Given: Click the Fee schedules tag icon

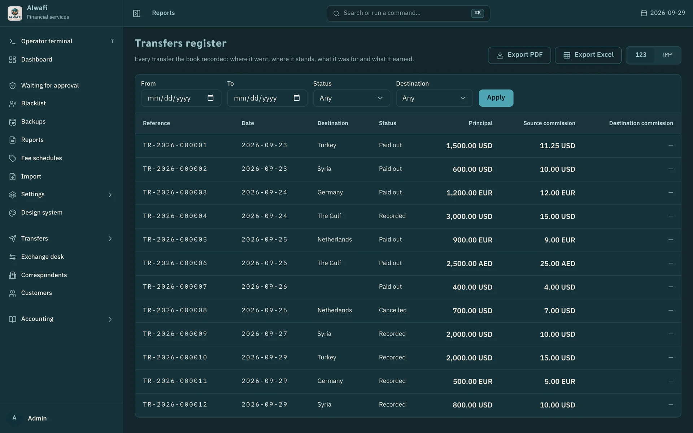Looking at the screenshot, I should coord(12,158).
